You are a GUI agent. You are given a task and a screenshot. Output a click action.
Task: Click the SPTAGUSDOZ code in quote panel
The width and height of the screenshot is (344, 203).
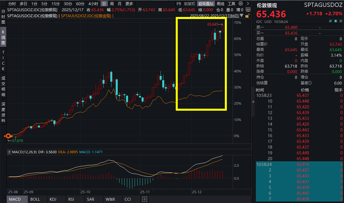point(323,5)
